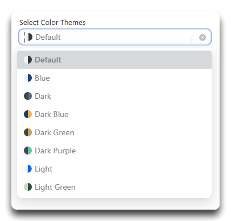The image size is (231, 221).
Task: Apply the Dark Purple theme
Action: point(114,151)
